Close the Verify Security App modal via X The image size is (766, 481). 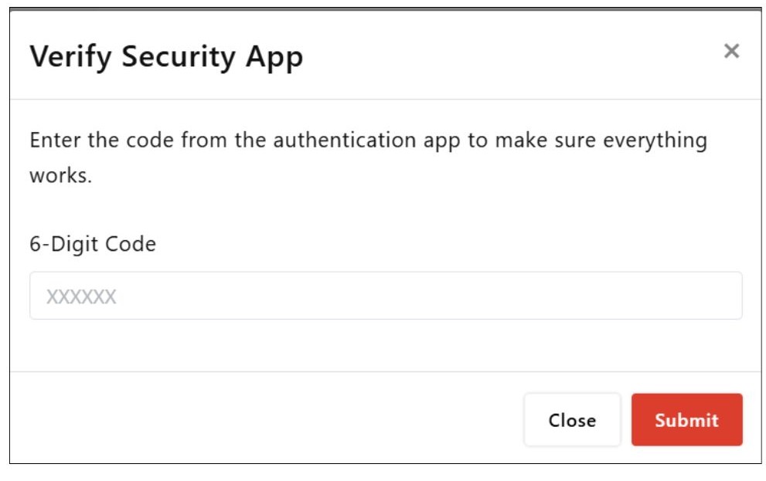pos(731,52)
